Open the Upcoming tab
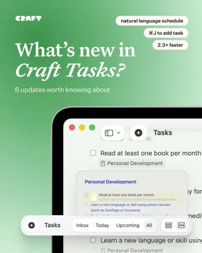This screenshot has width=202, height=253. pos(128,225)
